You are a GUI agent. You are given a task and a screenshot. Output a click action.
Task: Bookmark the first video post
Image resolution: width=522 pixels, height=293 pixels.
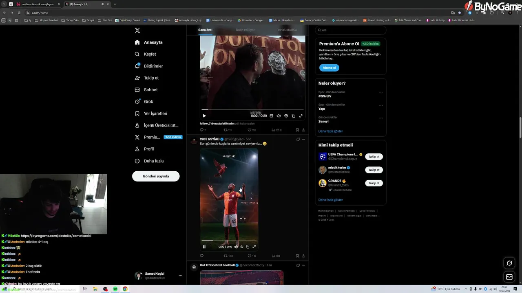297,130
